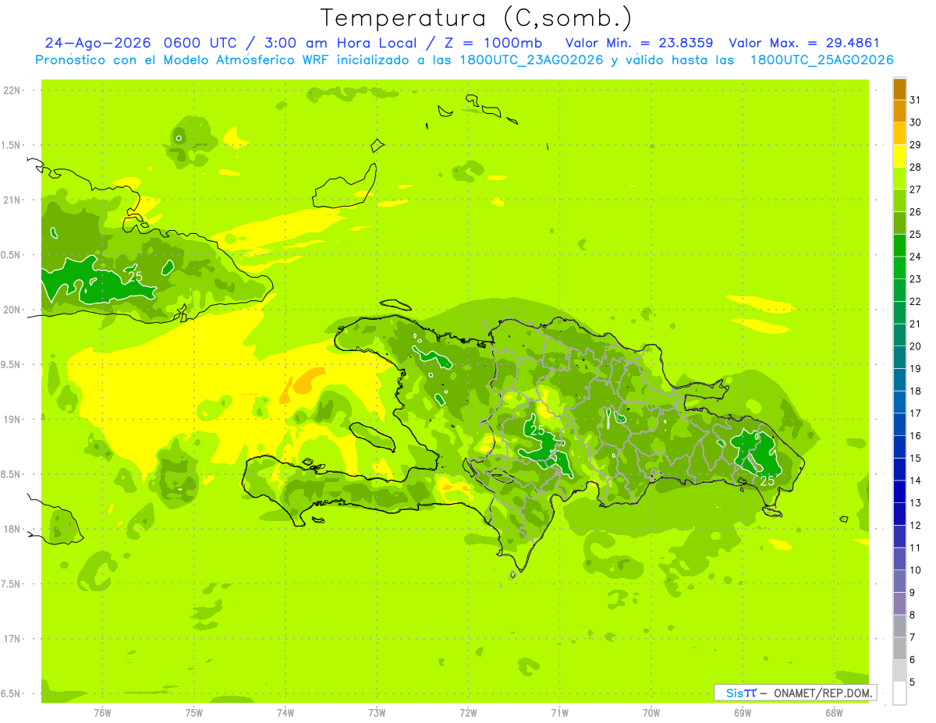Click the latitude label '6.5N'
The height and width of the screenshot is (723, 936).
pyautogui.click(x=12, y=693)
